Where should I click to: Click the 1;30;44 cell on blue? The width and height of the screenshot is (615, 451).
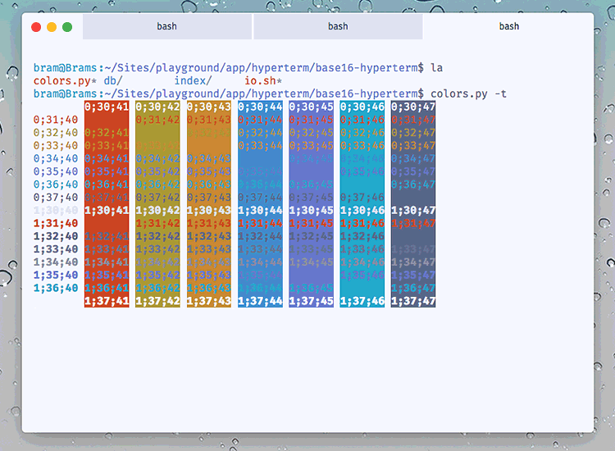[260, 210]
